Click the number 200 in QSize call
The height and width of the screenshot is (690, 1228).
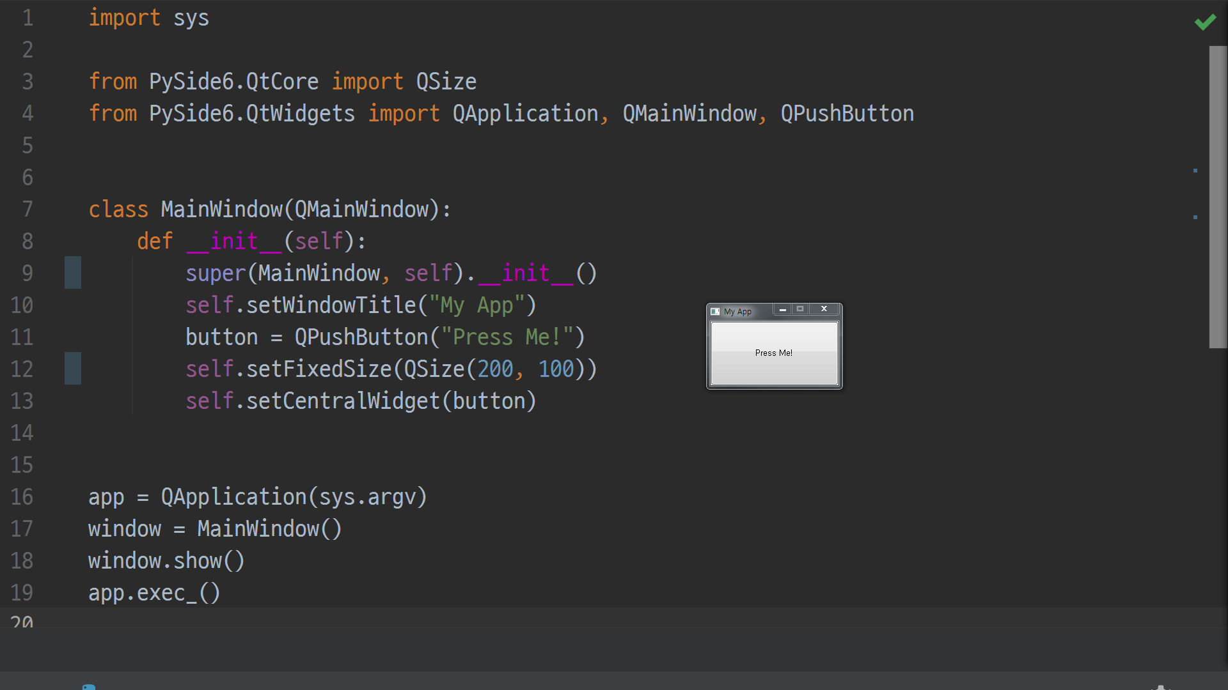coord(495,369)
